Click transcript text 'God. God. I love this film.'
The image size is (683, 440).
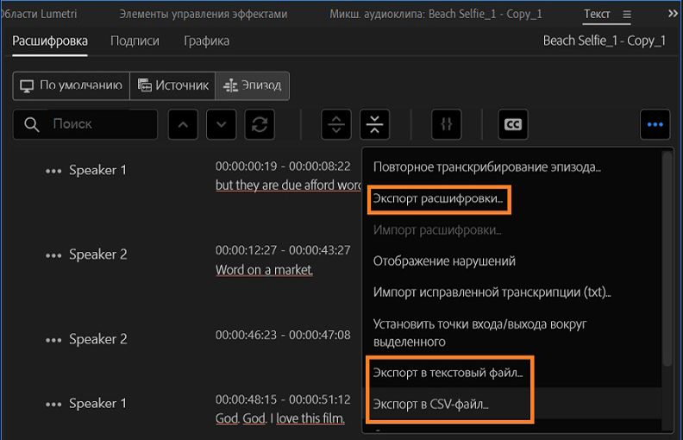tap(280, 418)
